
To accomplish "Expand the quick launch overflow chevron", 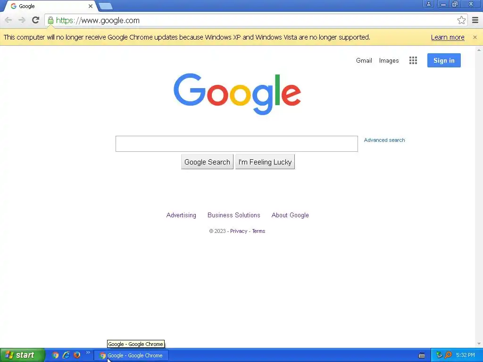I will tap(88, 353).
